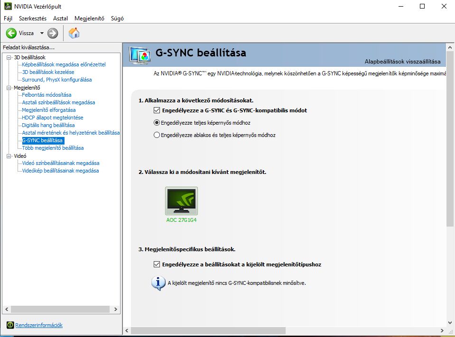The image size is (455, 337).
Task: Select the teljes képernyős módhoz radio button
Action: click(157, 123)
